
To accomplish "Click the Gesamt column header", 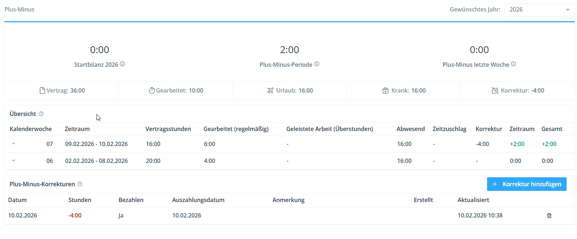I will pyautogui.click(x=552, y=129).
